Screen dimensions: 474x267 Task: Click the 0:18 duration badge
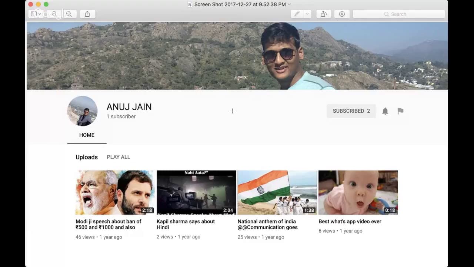390,210
